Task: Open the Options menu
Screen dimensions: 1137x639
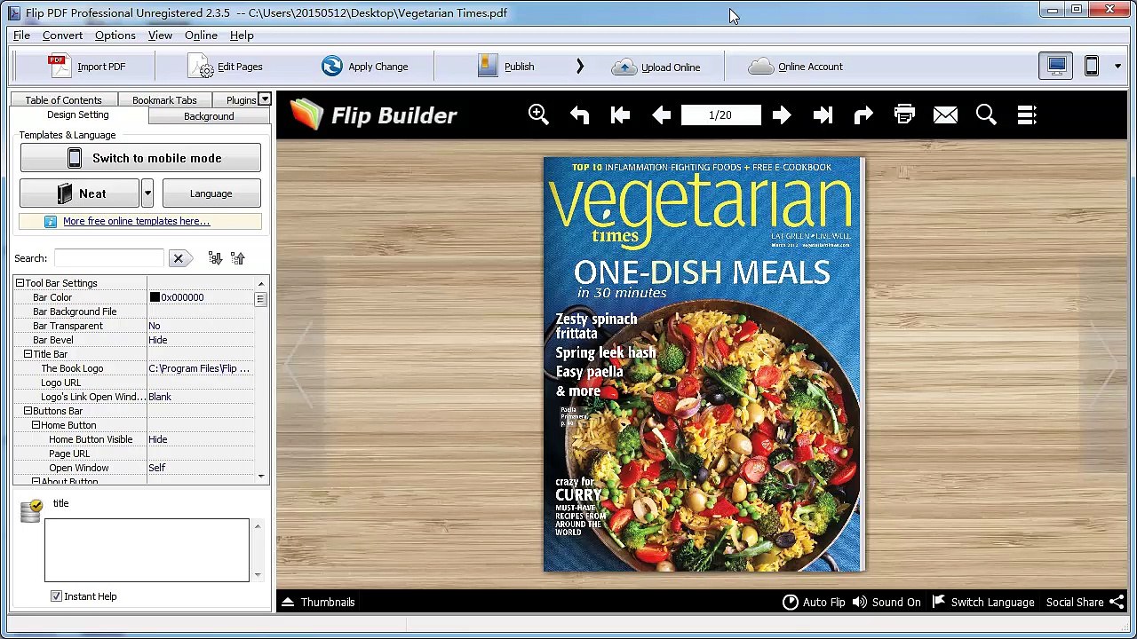Action: [115, 35]
